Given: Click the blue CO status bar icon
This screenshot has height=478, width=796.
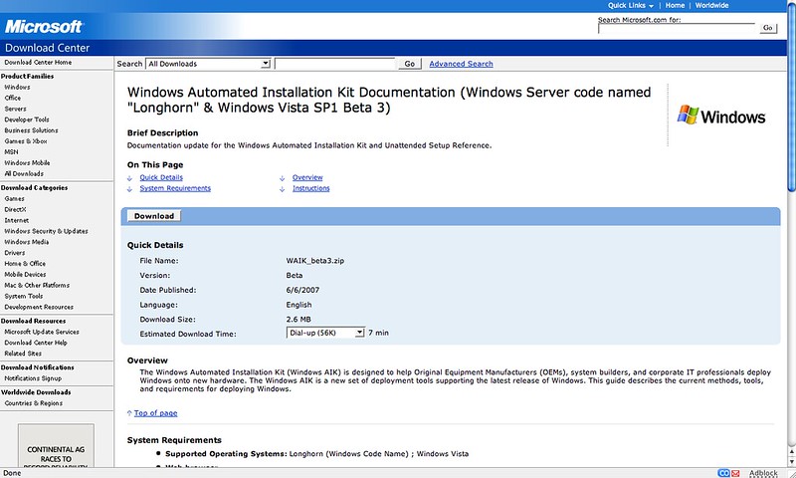Looking at the screenshot, I should 723,473.
